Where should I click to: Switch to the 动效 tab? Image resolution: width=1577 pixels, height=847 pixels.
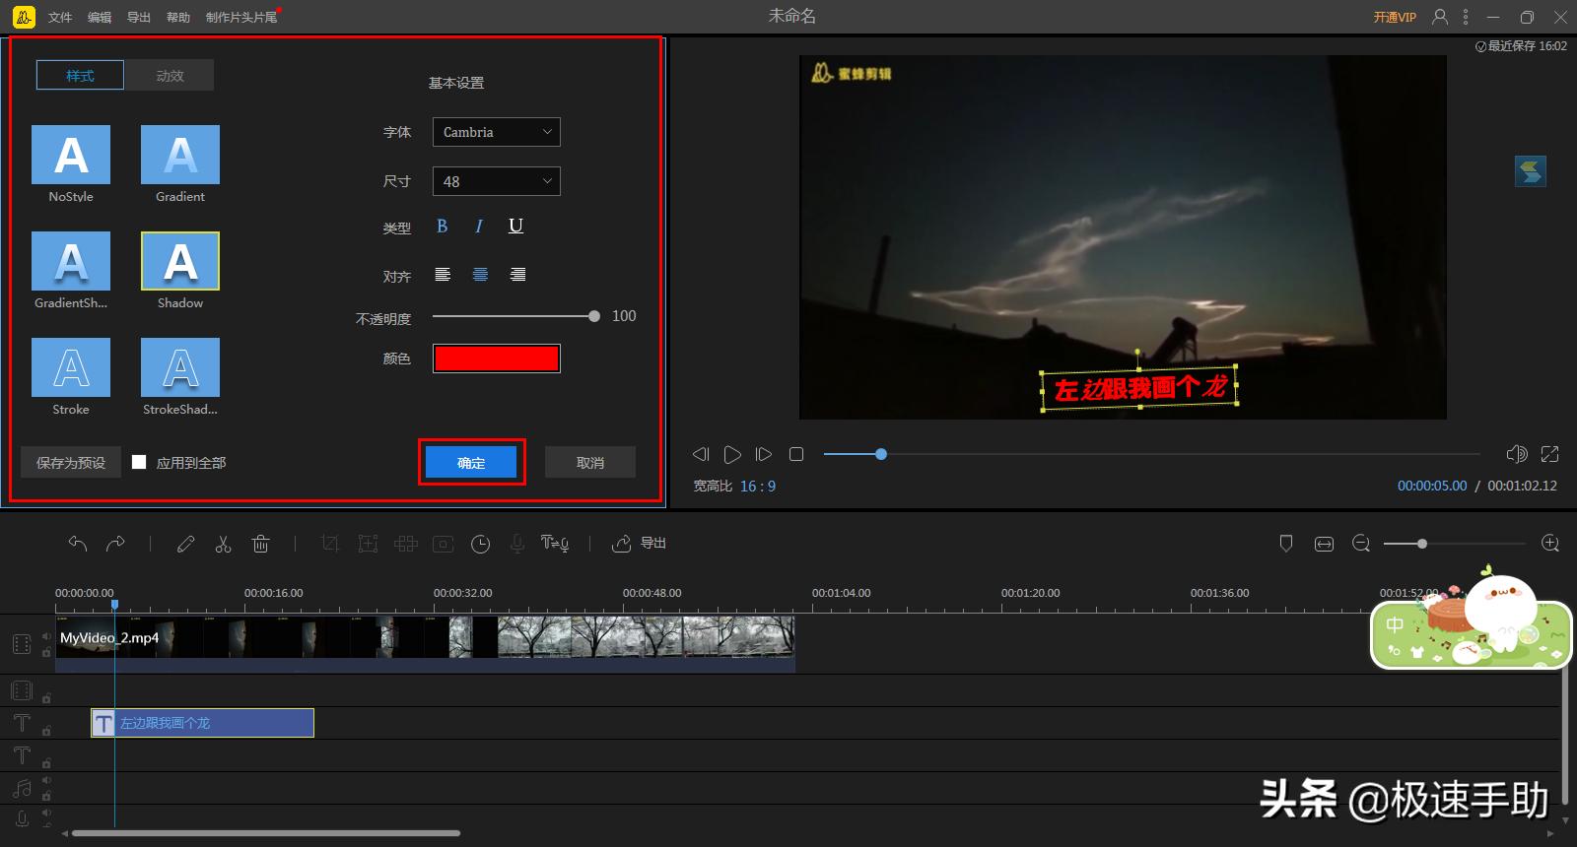pyautogui.click(x=170, y=76)
